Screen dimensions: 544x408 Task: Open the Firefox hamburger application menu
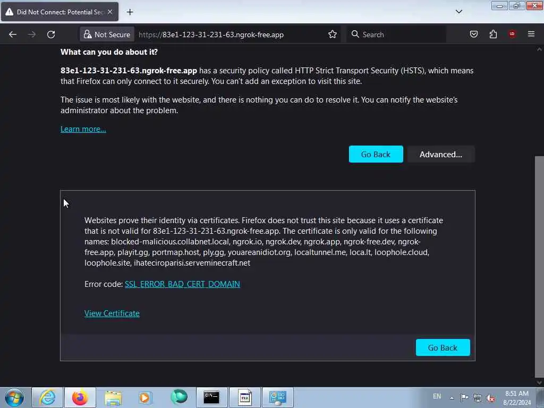coord(531,34)
